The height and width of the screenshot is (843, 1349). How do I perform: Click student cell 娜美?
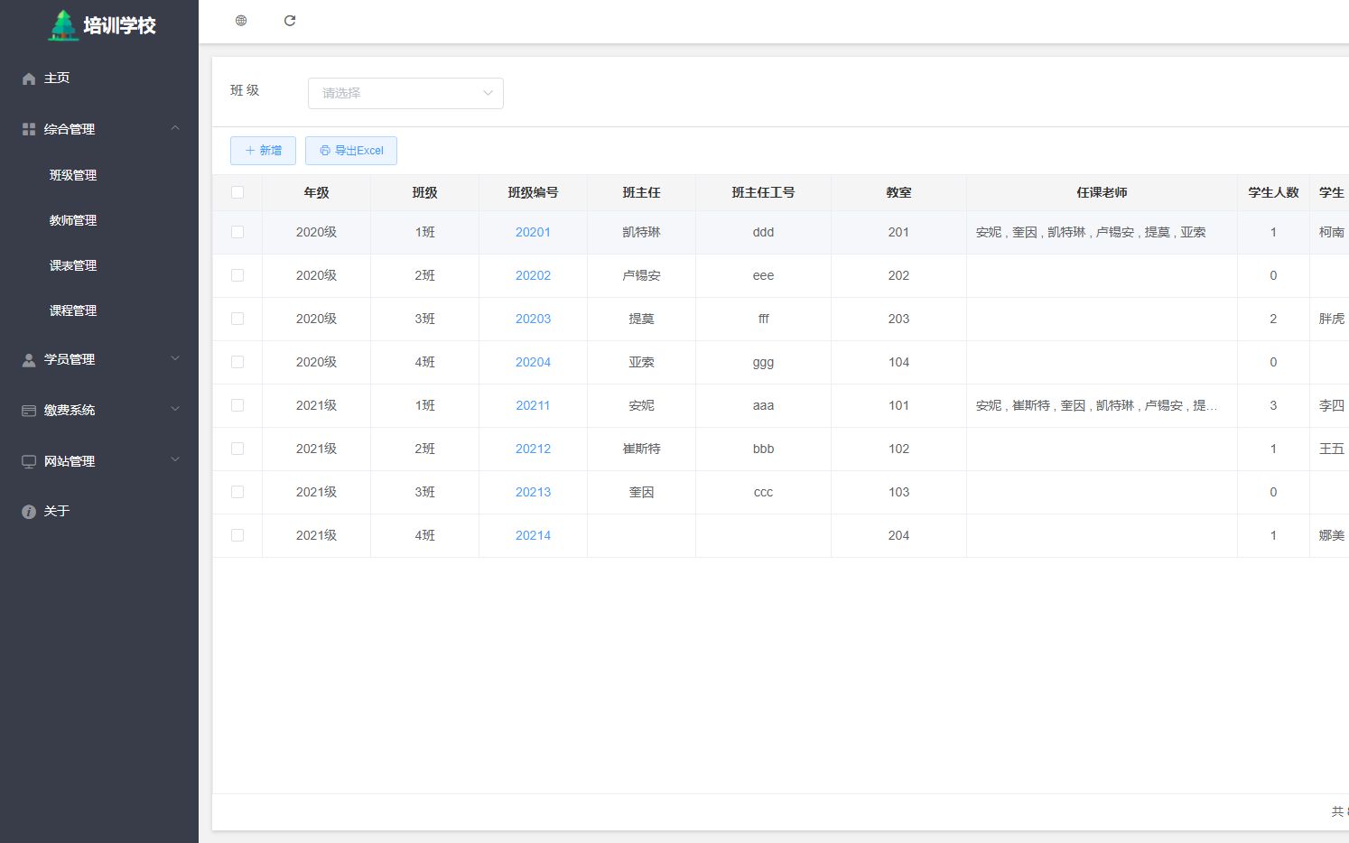[x=1331, y=535]
